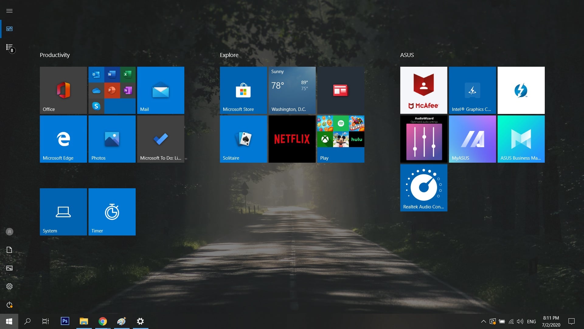The height and width of the screenshot is (329, 584).
Task: Open the Washington, D.C. weather tile
Action: click(292, 90)
